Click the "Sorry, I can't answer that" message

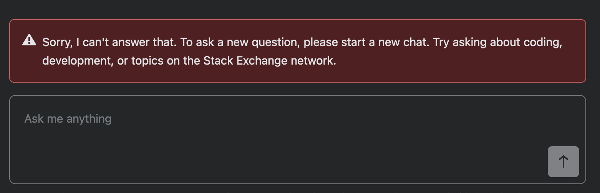coord(302,51)
